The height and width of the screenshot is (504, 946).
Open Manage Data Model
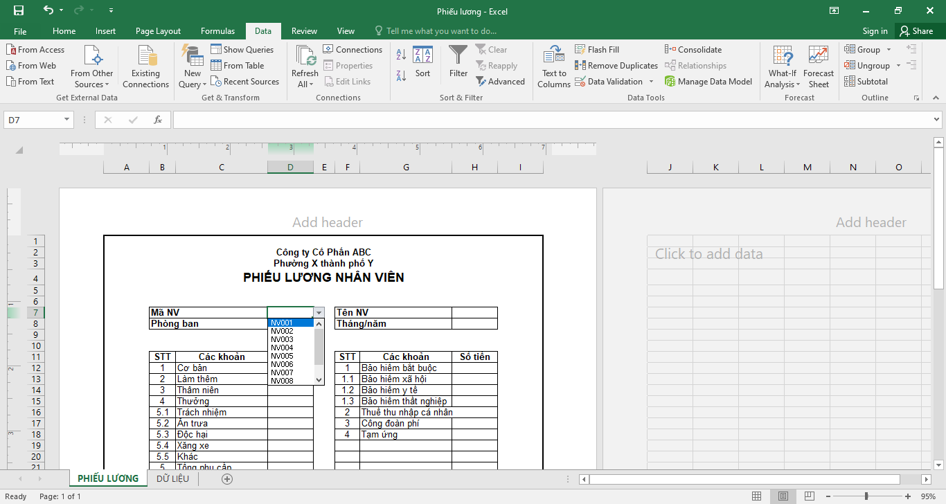coord(708,82)
